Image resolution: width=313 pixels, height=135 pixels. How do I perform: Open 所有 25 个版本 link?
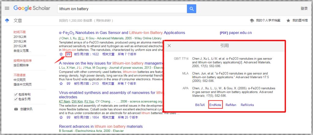(128, 118)
